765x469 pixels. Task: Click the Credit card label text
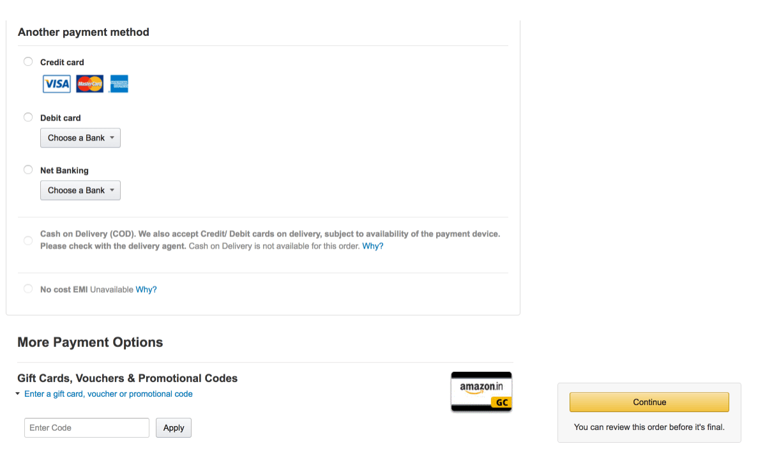(62, 62)
